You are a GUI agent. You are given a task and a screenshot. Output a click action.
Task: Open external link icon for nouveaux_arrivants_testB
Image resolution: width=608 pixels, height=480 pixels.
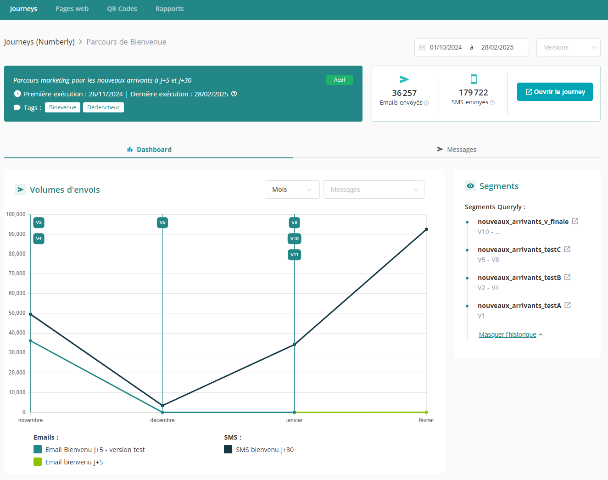click(568, 277)
